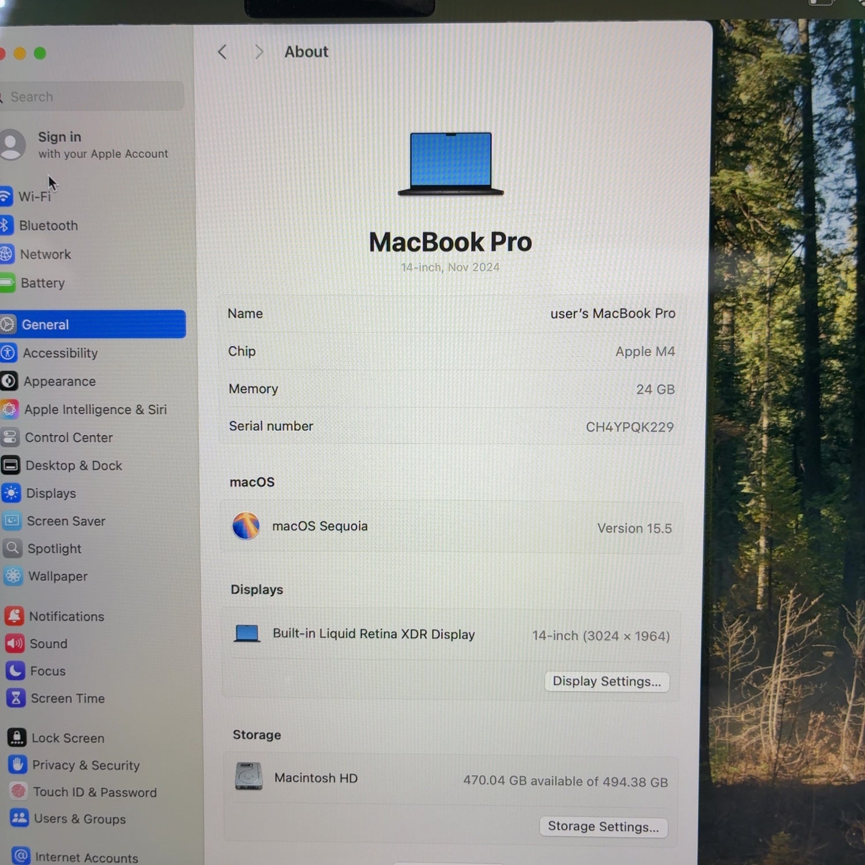Click the Touch ID fingerprint icon
Viewport: 865px width, 865px height.
click(18, 791)
